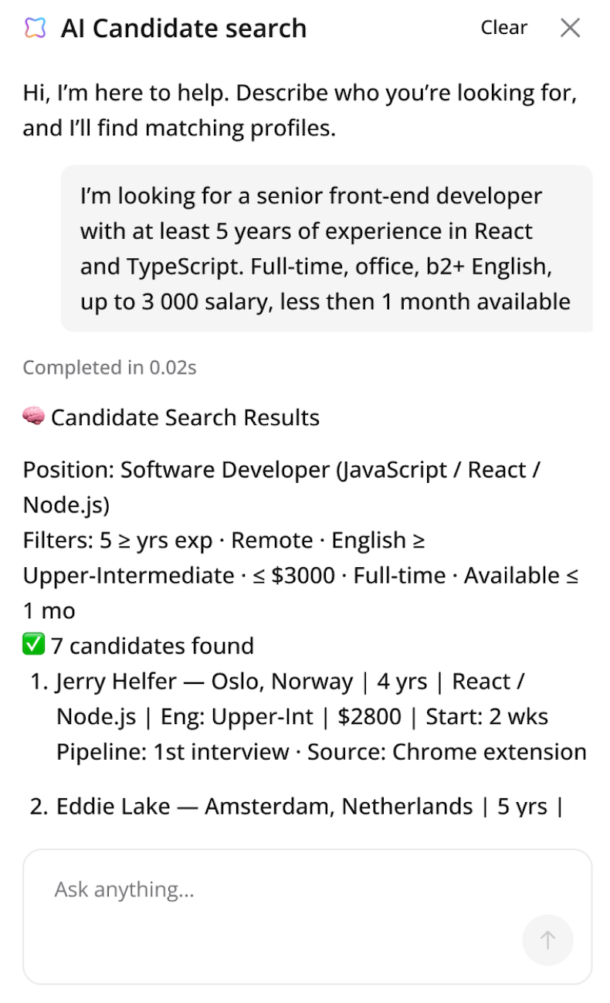Click the brain emoji icon
The image size is (610, 1003).
click(x=33, y=417)
